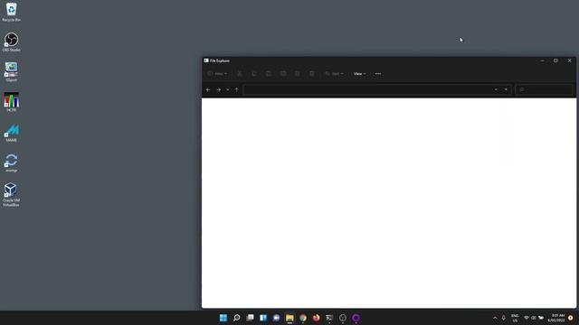Screen dimensions: 579x325
Task: Click the Share icon in File Explorer toolbar
Action: coord(298,74)
